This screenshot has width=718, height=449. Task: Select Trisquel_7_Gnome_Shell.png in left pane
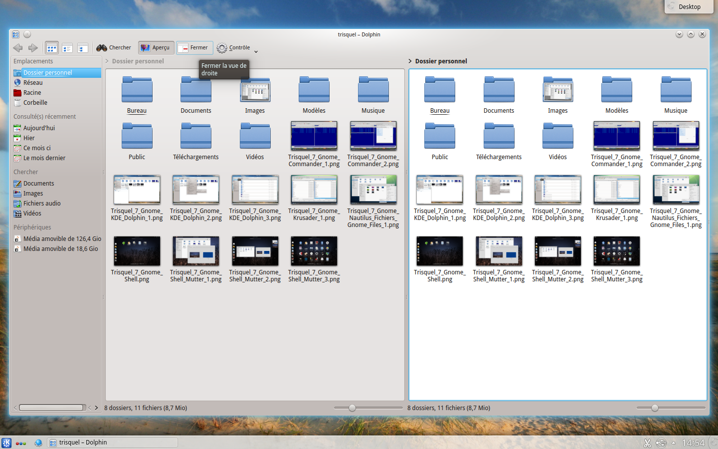pos(137,259)
